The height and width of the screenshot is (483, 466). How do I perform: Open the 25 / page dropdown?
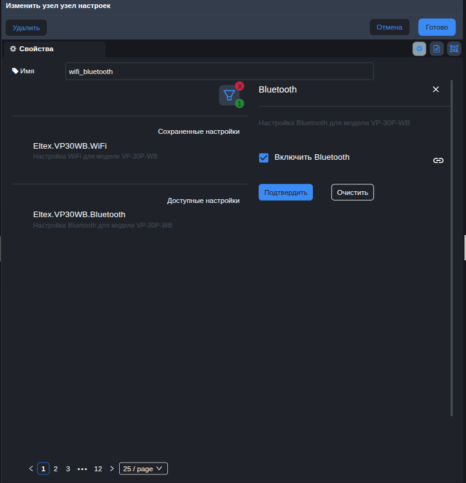tap(143, 469)
